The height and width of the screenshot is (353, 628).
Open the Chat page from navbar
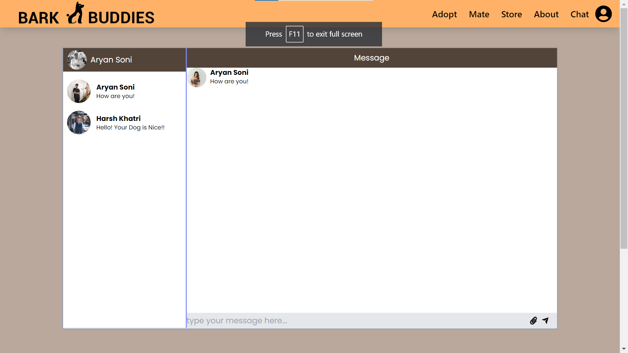coord(579,14)
